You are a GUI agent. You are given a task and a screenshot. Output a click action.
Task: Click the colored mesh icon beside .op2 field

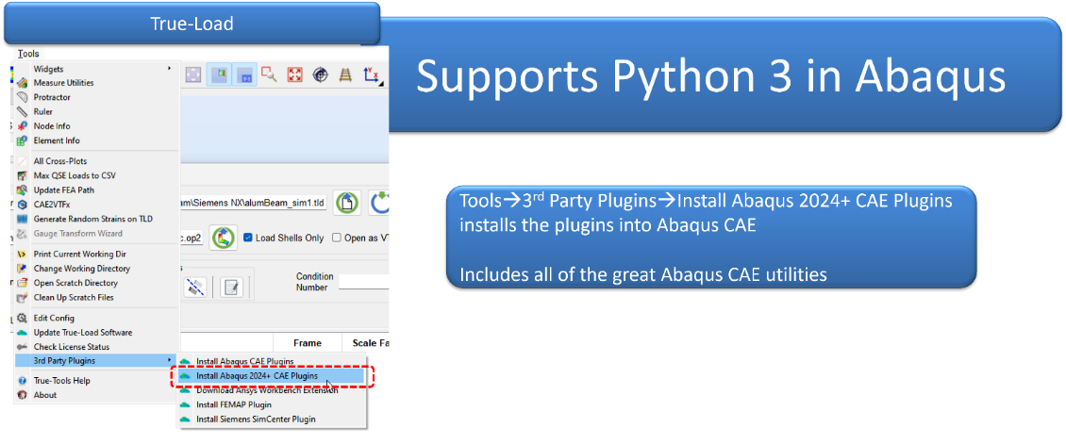click(223, 238)
